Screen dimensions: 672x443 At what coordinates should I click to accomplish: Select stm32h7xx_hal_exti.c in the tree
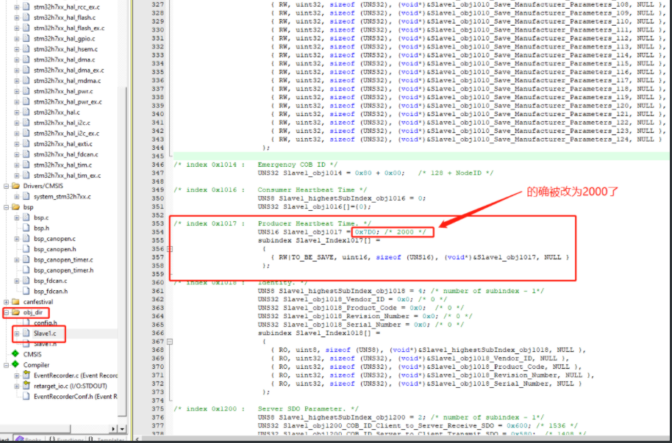point(63,144)
